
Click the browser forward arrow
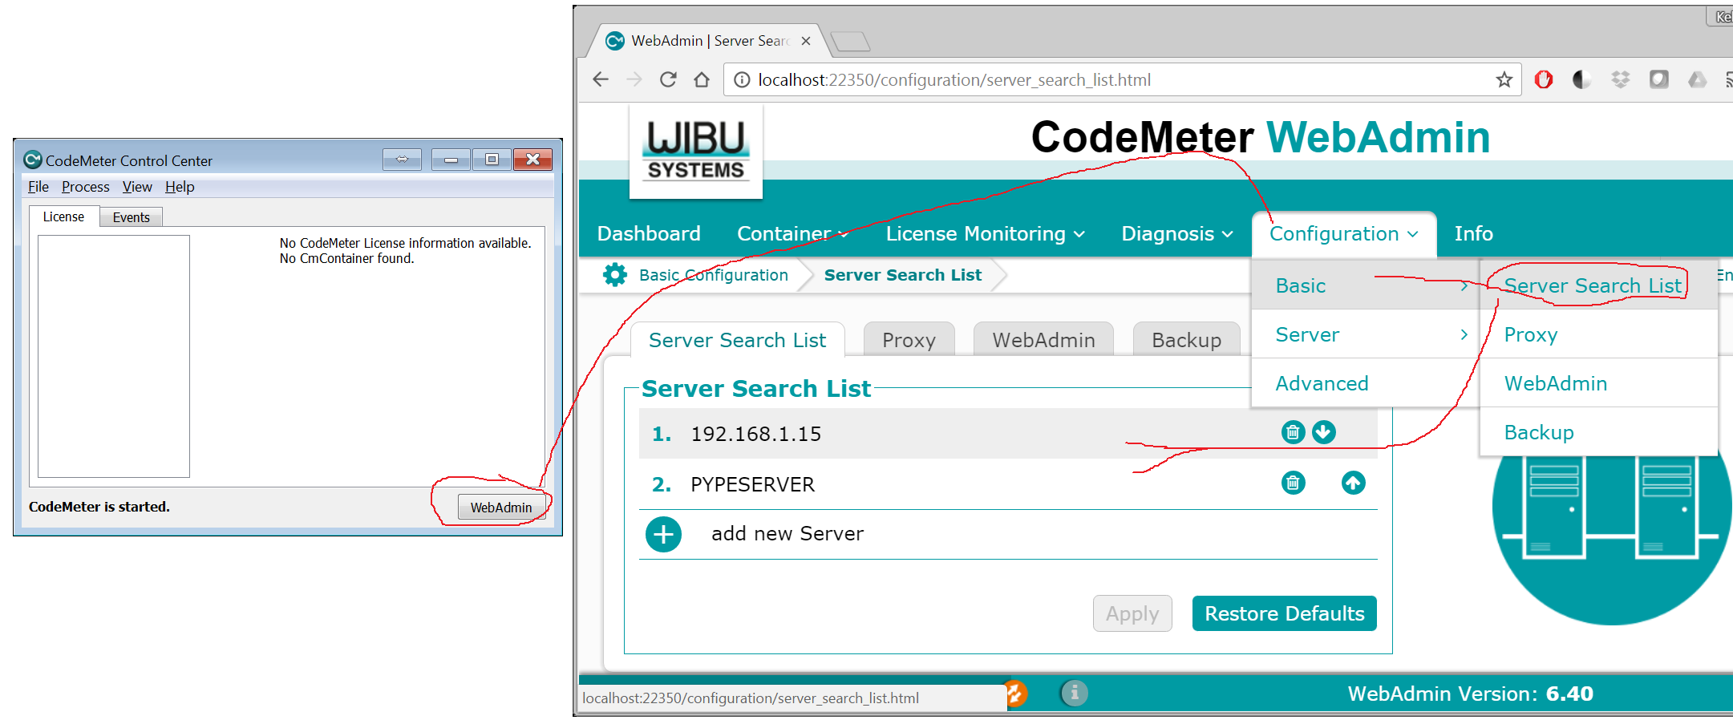[x=634, y=79]
